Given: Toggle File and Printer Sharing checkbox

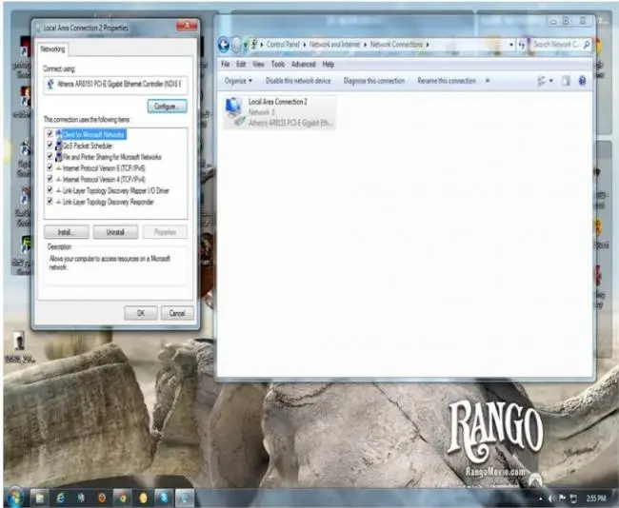Looking at the screenshot, I should [x=50, y=156].
